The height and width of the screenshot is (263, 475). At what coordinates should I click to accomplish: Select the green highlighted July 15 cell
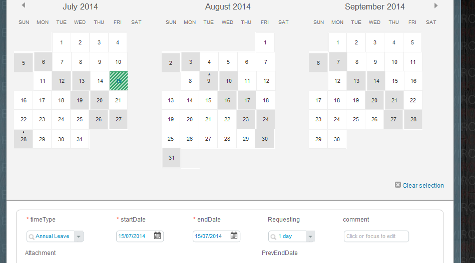119,81
